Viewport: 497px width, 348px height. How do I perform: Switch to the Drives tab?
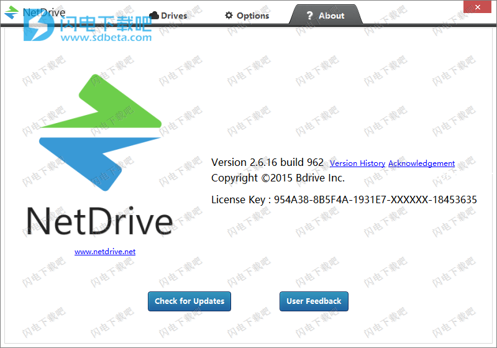(x=168, y=15)
